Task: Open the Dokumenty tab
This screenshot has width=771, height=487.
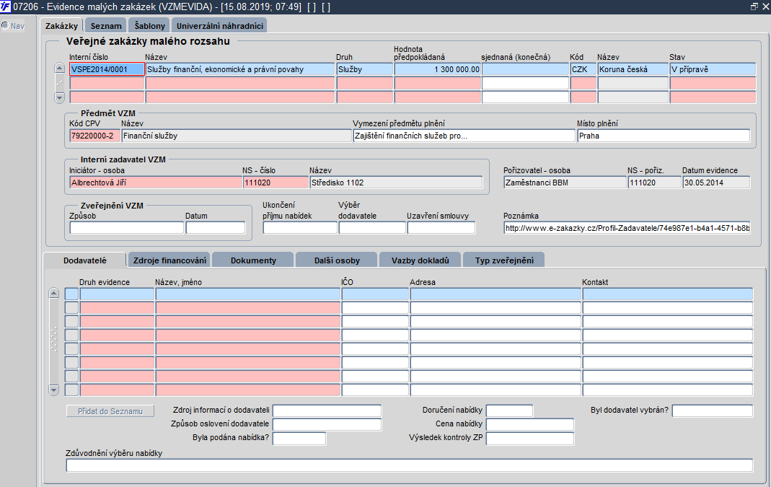Action: click(253, 260)
